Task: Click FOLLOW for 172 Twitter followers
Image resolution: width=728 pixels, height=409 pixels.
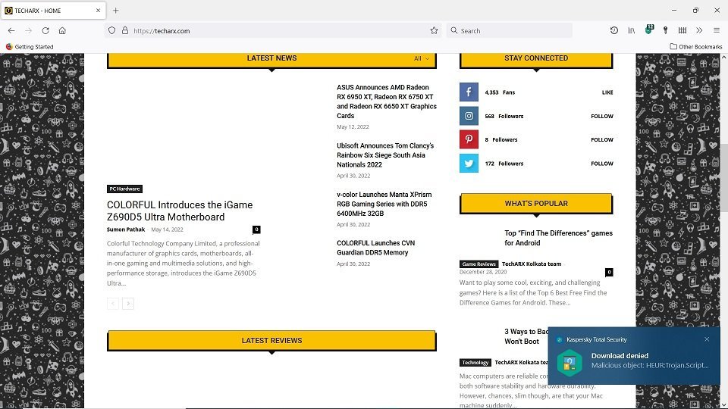Action: (601, 164)
